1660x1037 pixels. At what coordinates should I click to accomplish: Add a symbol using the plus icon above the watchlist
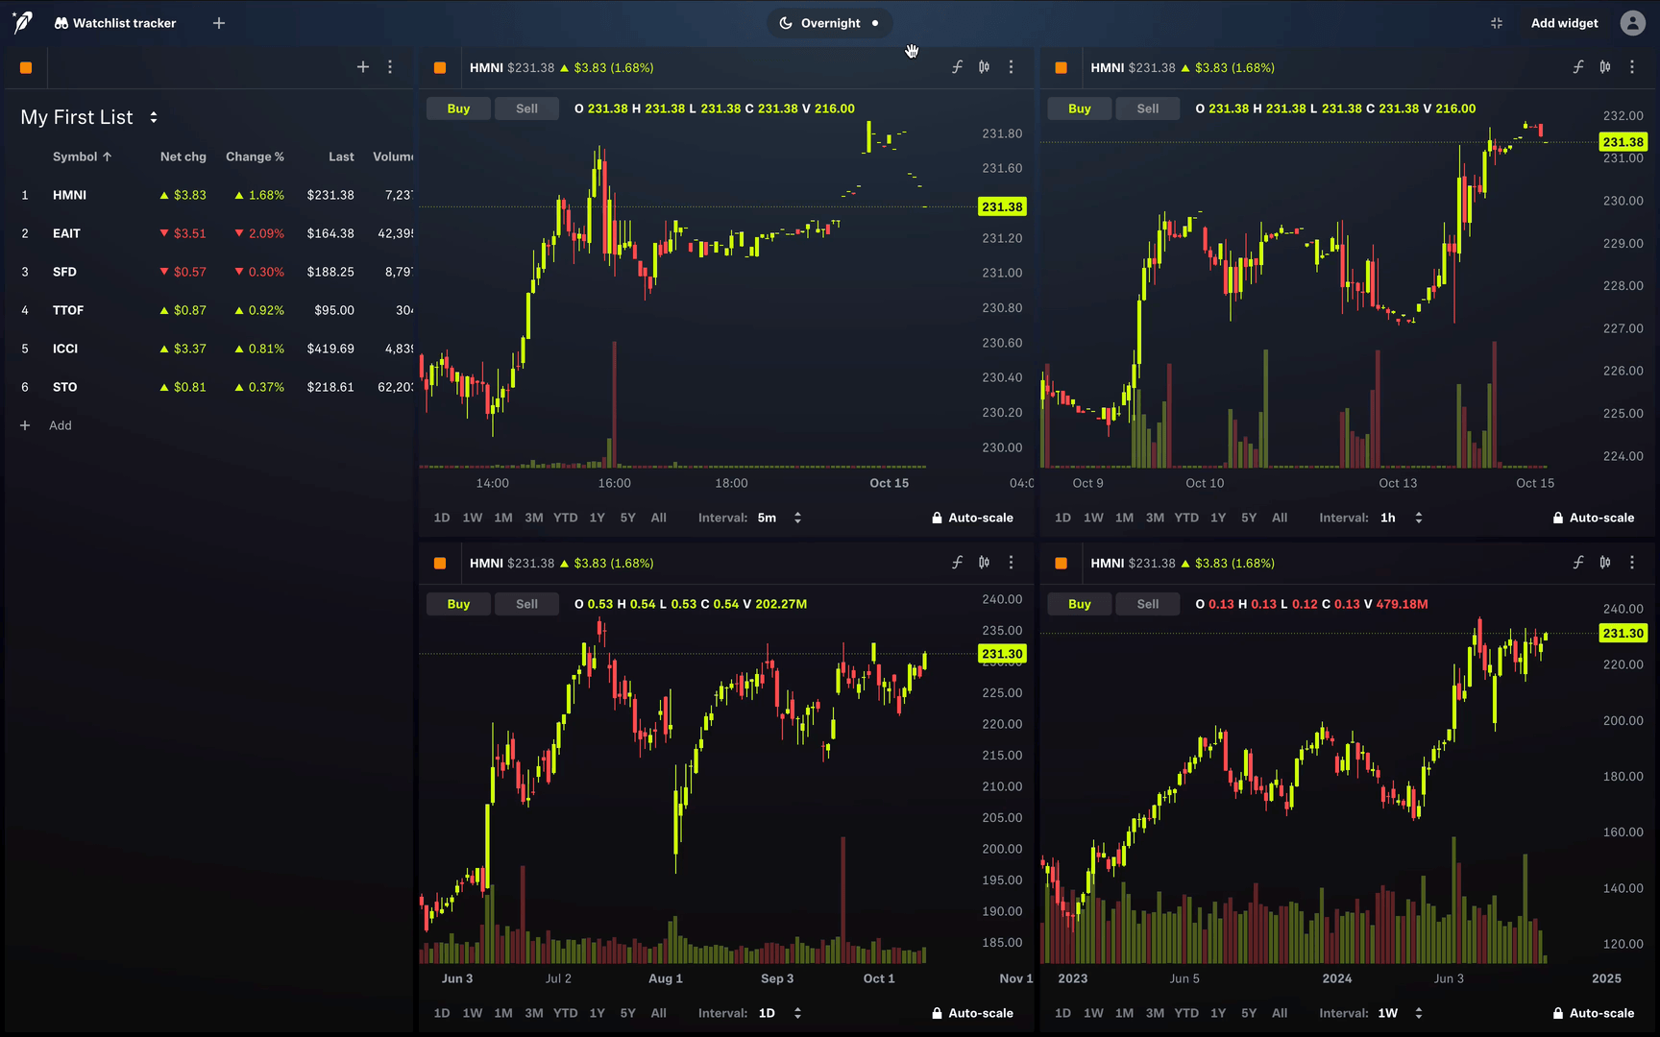click(x=362, y=67)
